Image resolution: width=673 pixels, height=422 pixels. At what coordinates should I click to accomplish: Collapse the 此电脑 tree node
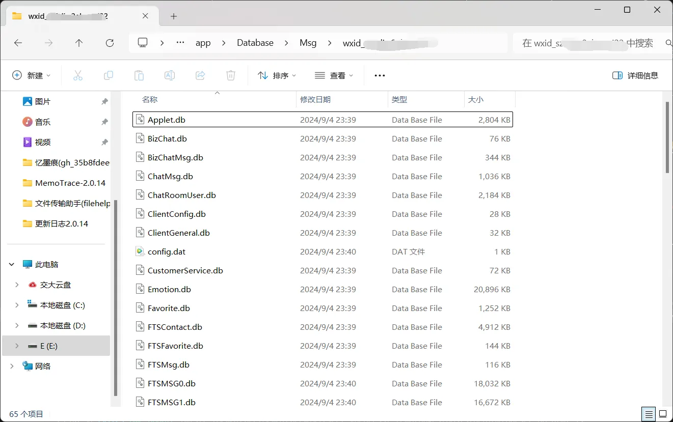[11, 264]
